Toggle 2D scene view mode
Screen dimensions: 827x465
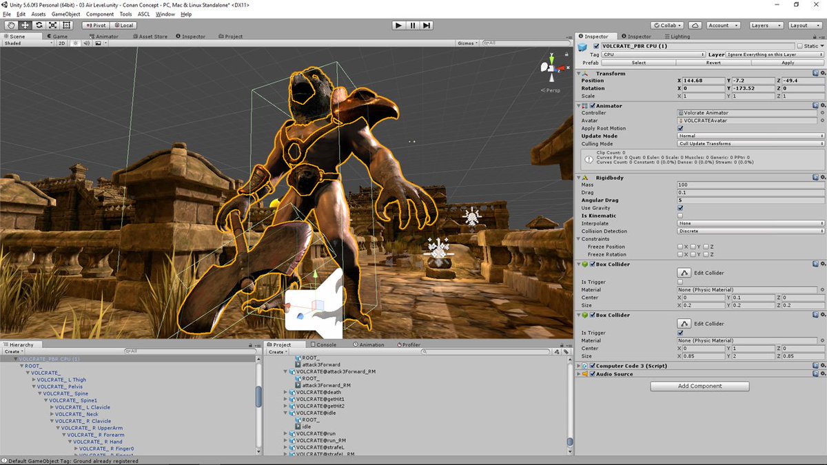click(x=61, y=43)
